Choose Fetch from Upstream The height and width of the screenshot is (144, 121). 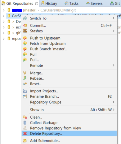(x=69, y=44)
